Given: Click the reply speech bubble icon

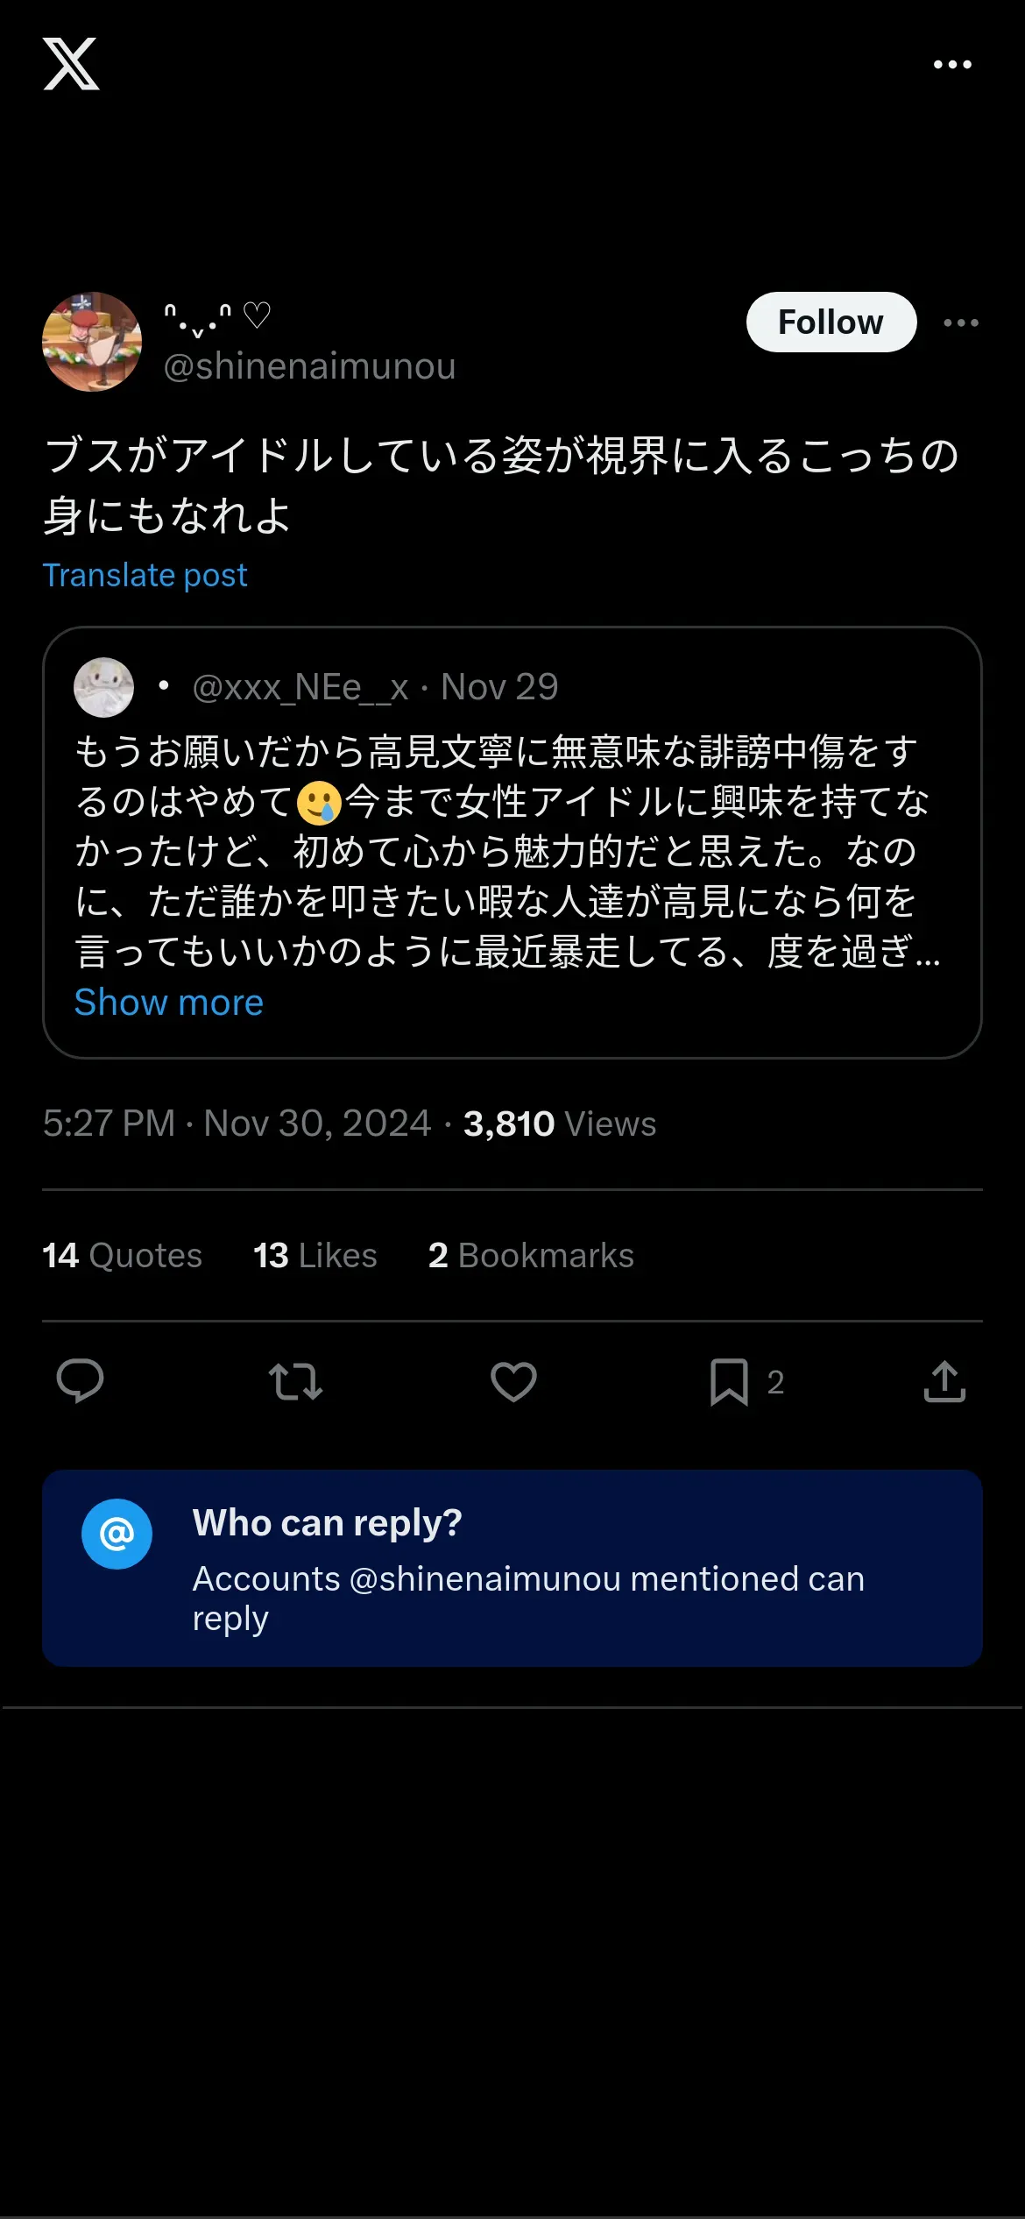Looking at the screenshot, I should (x=80, y=1381).
